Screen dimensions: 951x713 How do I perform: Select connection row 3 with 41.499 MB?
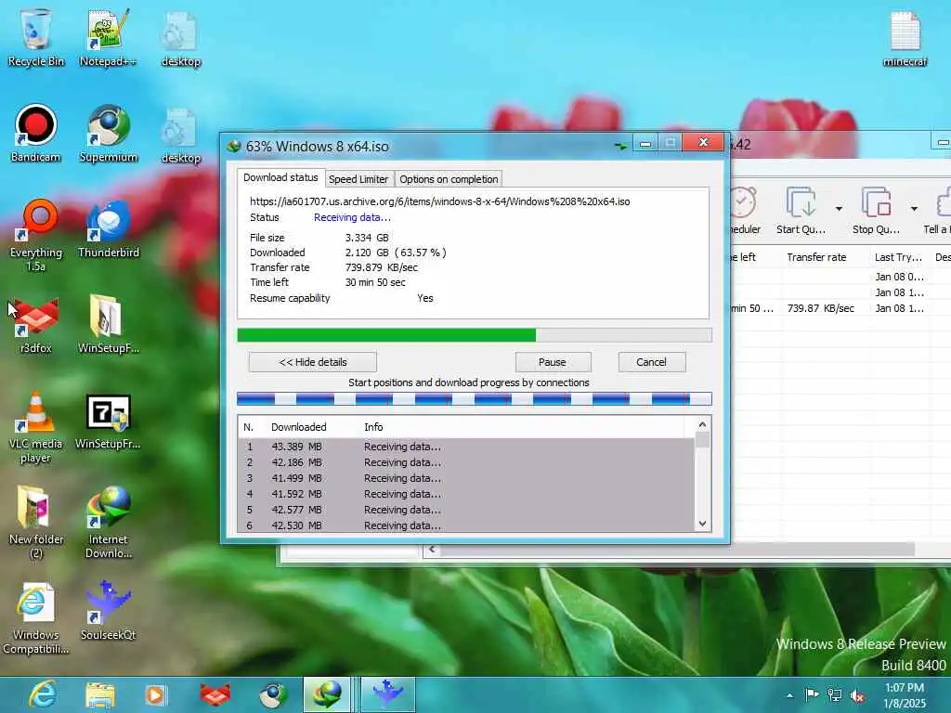pyautogui.click(x=466, y=478)
